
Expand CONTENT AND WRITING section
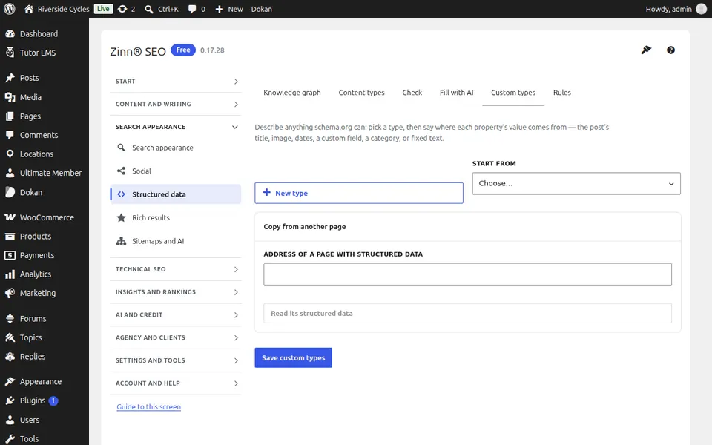click(176, 104)
